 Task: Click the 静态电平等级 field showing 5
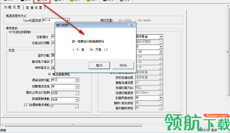tap(53, 62)
